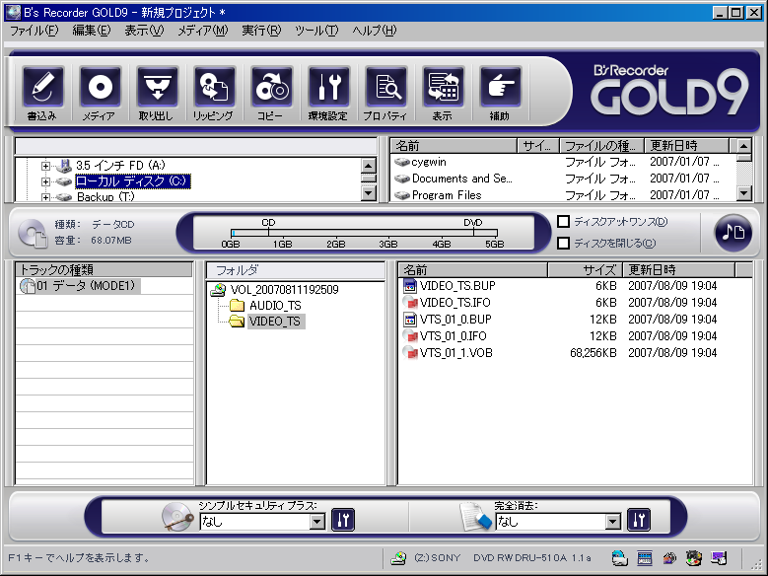768x576 pixels.
Task: Click the document eraser icon
Action: pos(475,516)
